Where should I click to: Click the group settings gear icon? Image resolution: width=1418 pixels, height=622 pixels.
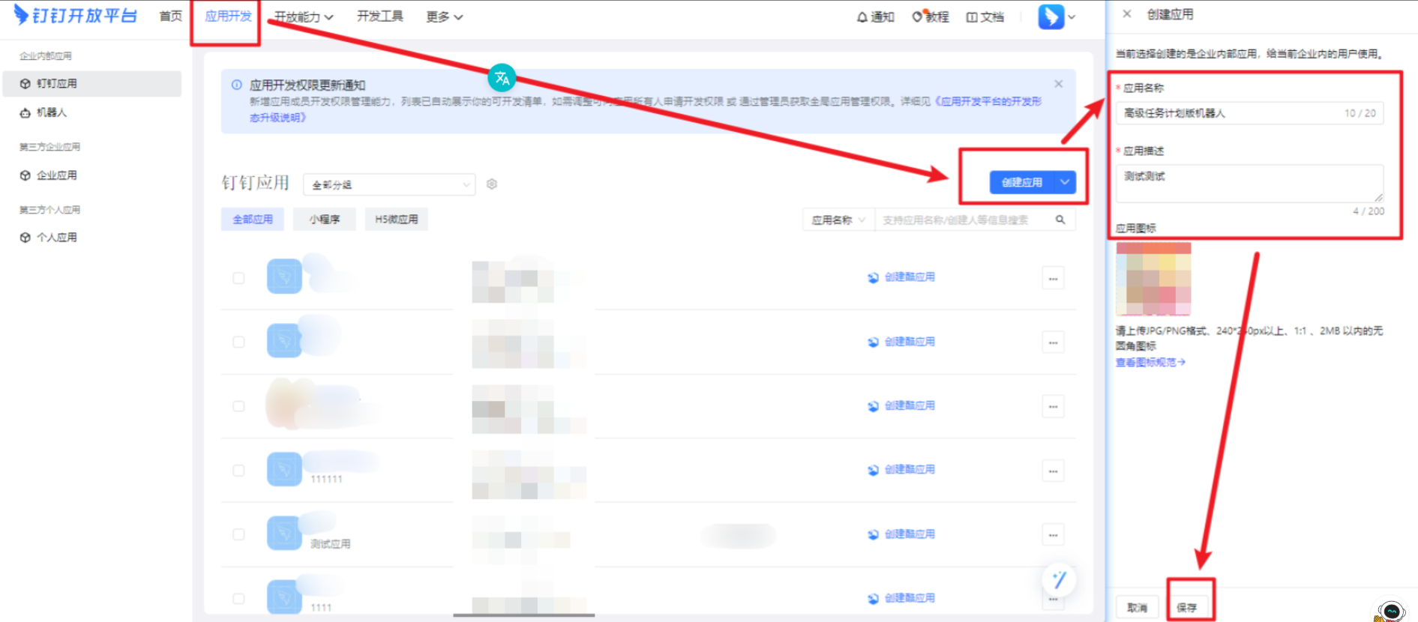tap(492, 184)
